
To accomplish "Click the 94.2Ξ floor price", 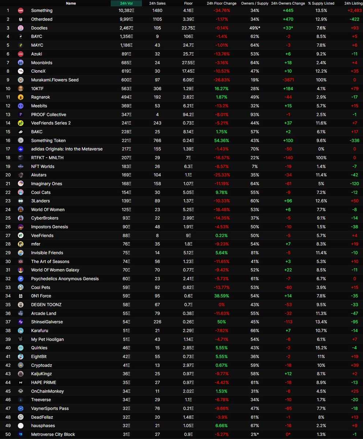I will [188, 115].
